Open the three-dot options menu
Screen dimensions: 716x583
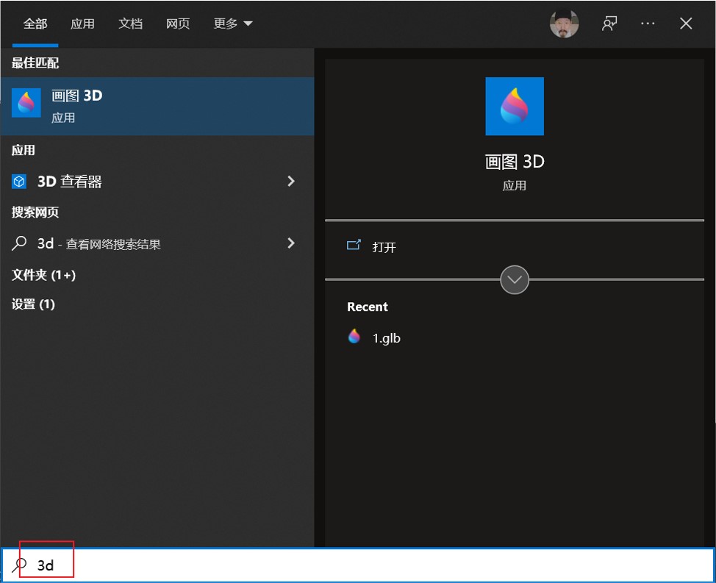pos(648,24)
